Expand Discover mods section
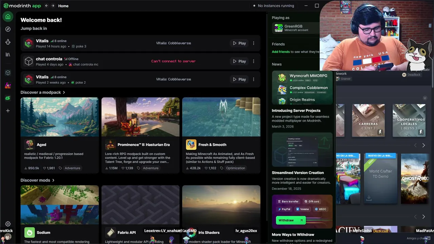The height and width of the screenshot is (244, 434). 37,180
